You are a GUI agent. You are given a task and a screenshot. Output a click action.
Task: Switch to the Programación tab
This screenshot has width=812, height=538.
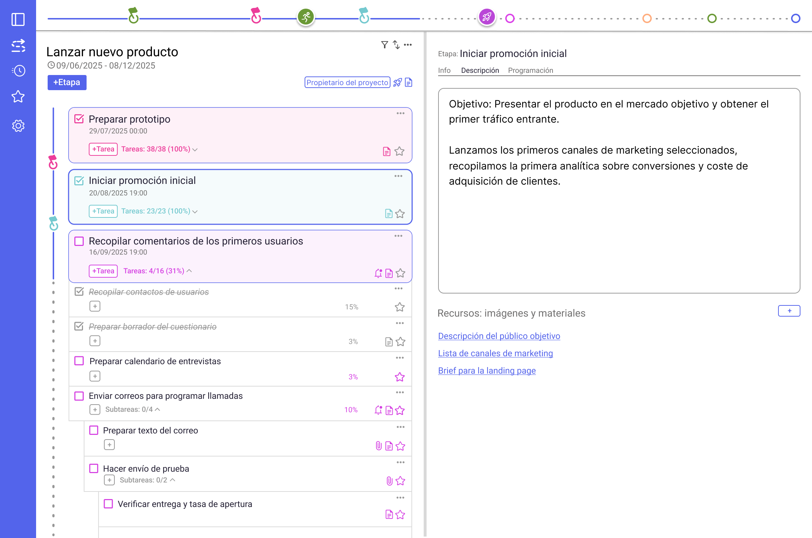pos(530,70)
